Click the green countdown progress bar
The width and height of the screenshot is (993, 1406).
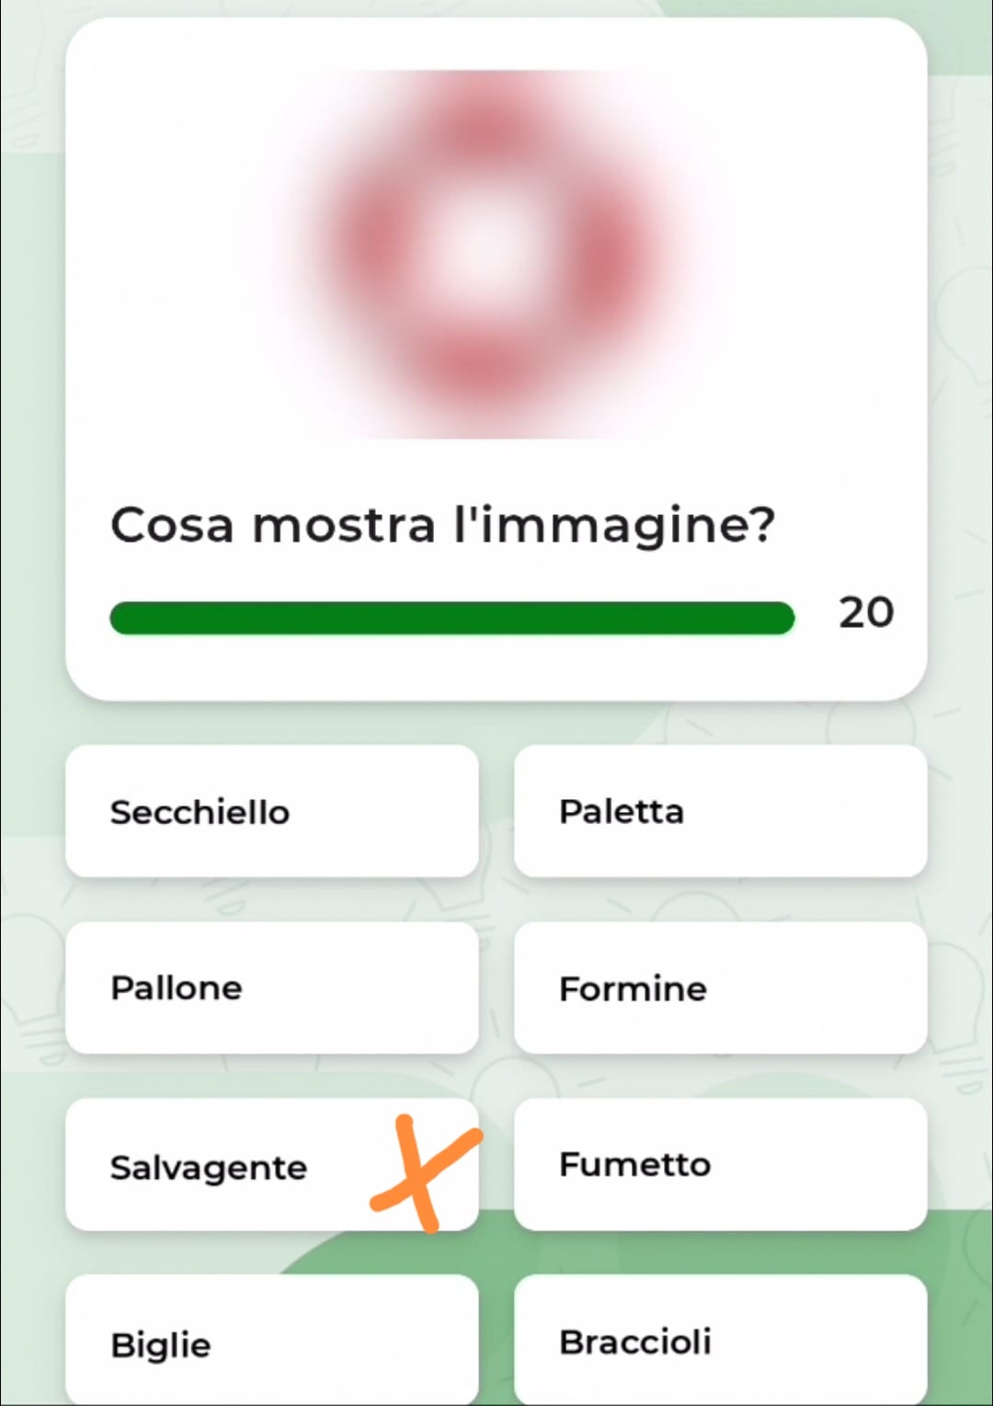point(451,618)
